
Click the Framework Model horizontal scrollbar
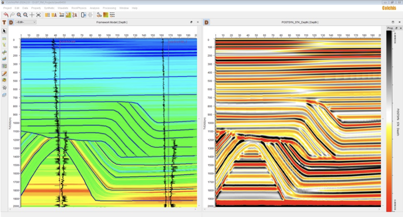click(103, 209)
